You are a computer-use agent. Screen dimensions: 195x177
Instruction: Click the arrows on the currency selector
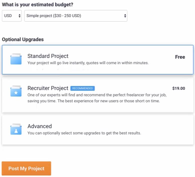[x=19, y=16]
